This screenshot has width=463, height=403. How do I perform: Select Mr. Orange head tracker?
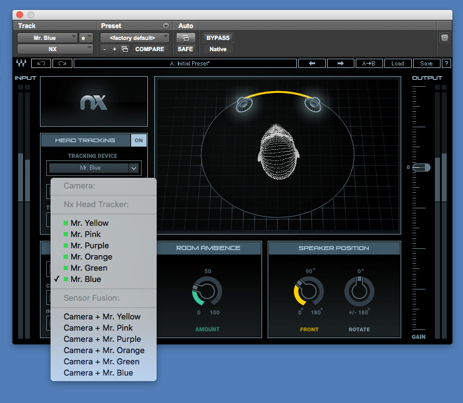[x=104, y=256]
